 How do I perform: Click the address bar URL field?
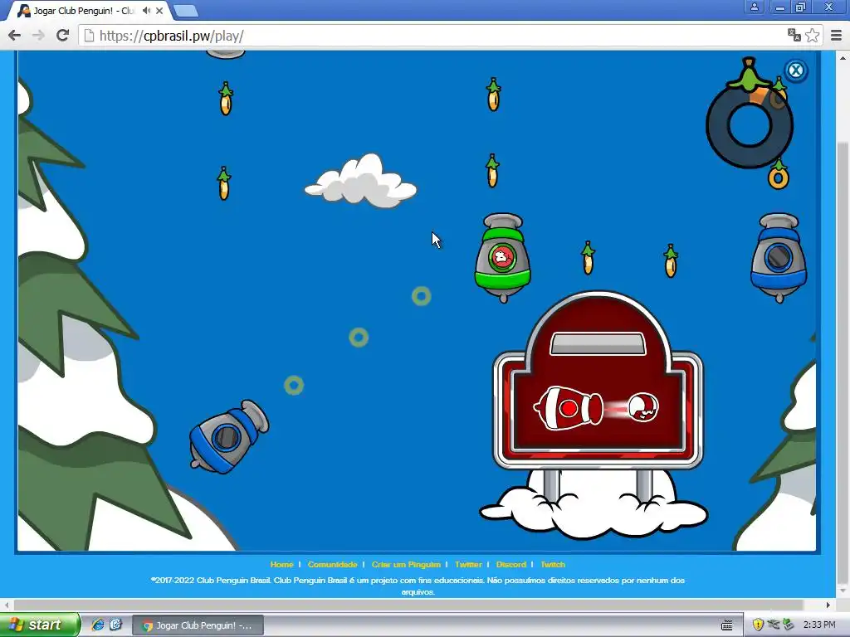pos(433,36)
